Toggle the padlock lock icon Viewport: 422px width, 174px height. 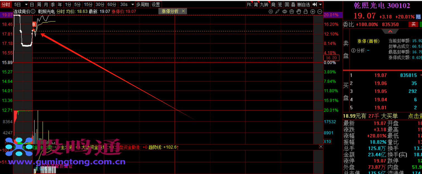pyautogui.click(x=306, y=12)
